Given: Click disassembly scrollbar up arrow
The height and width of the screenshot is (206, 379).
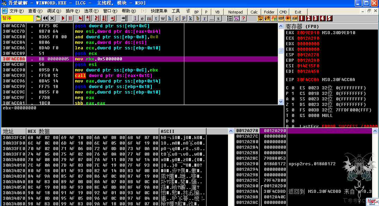Looking at the screenshot, I should (x=281, y=26).
